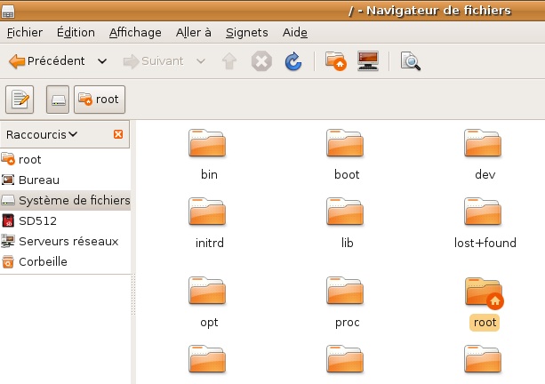Go to home folder icon
Image resolution: width=545 pixels, height=384 pixels.
[x=335, y=61]
